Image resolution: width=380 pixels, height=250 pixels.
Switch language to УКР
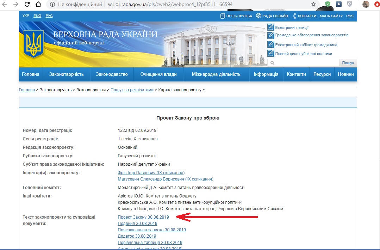(26, 16)
